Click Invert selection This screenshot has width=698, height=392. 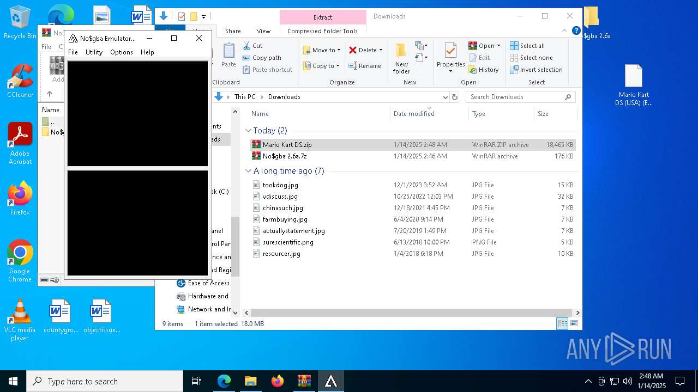[536, 70]
